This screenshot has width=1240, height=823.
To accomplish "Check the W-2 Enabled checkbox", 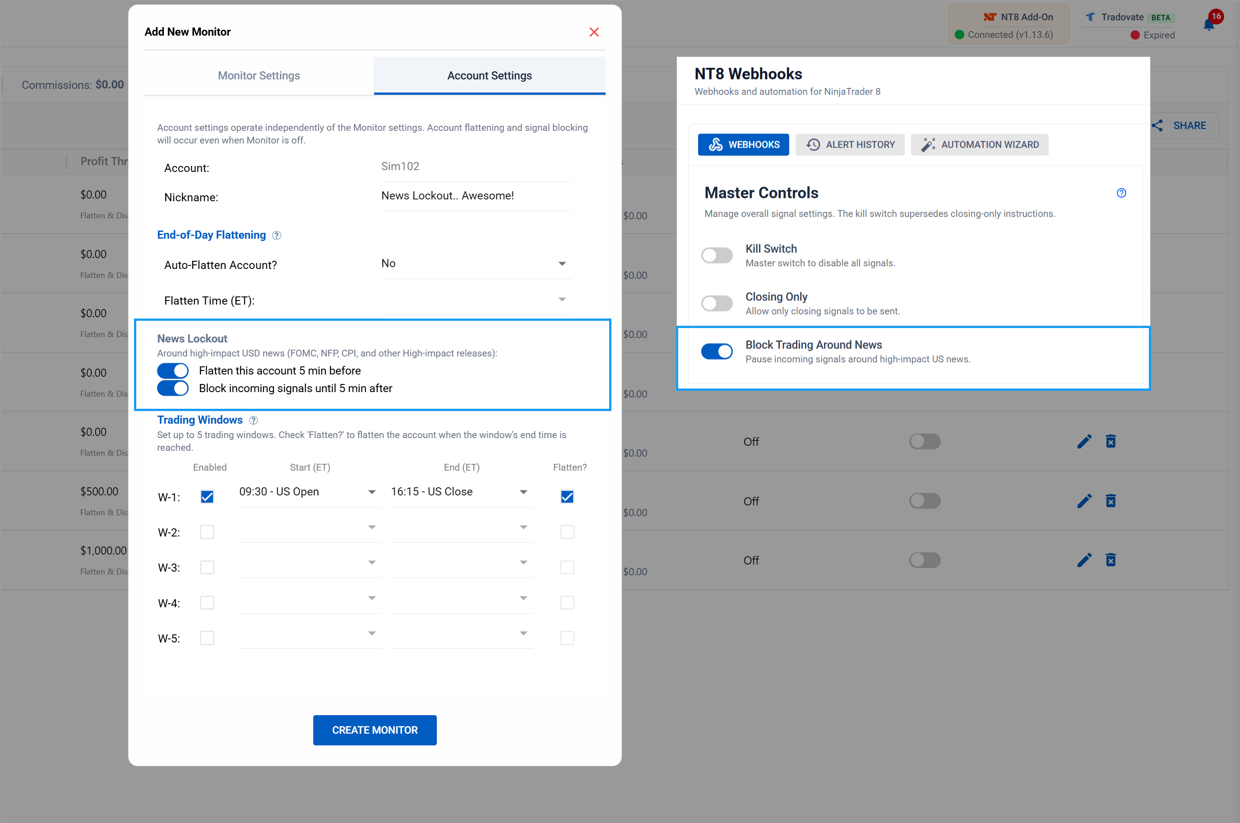I will tap(207, 532).
